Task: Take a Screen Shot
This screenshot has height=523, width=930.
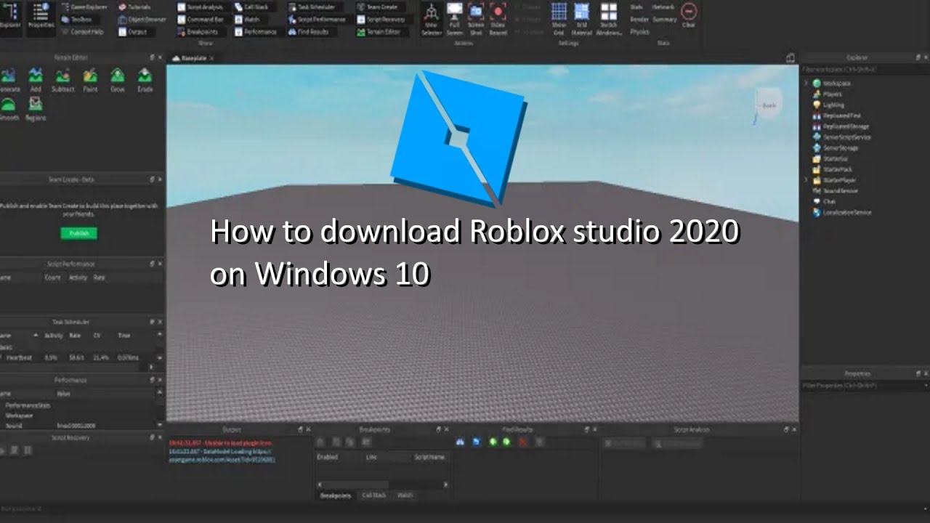Action: coord(476,19)
